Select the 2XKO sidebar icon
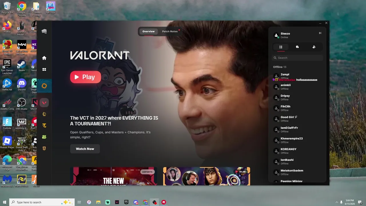Screen dimensions: 366x206 click(x=44, y=137)
